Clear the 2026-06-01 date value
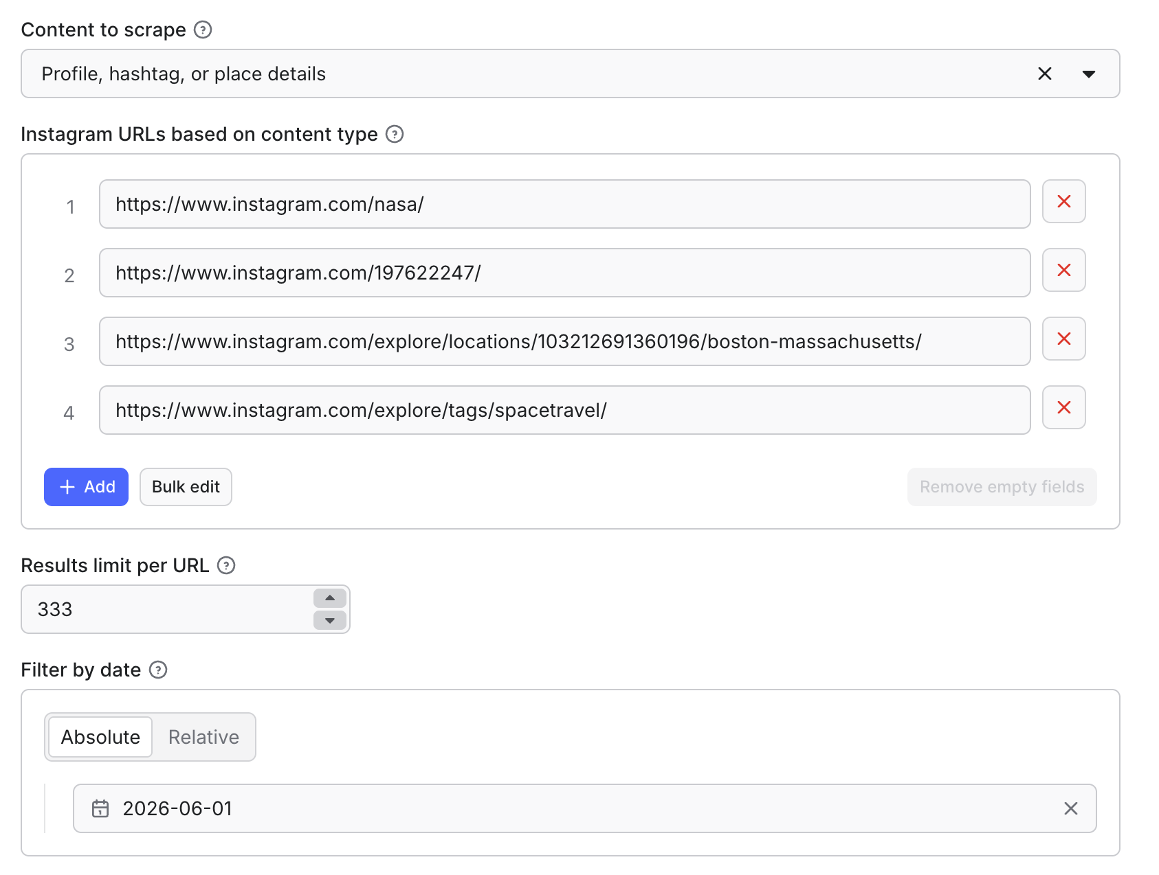This screenshot has height=875, width=1159. coord(1070,808)
